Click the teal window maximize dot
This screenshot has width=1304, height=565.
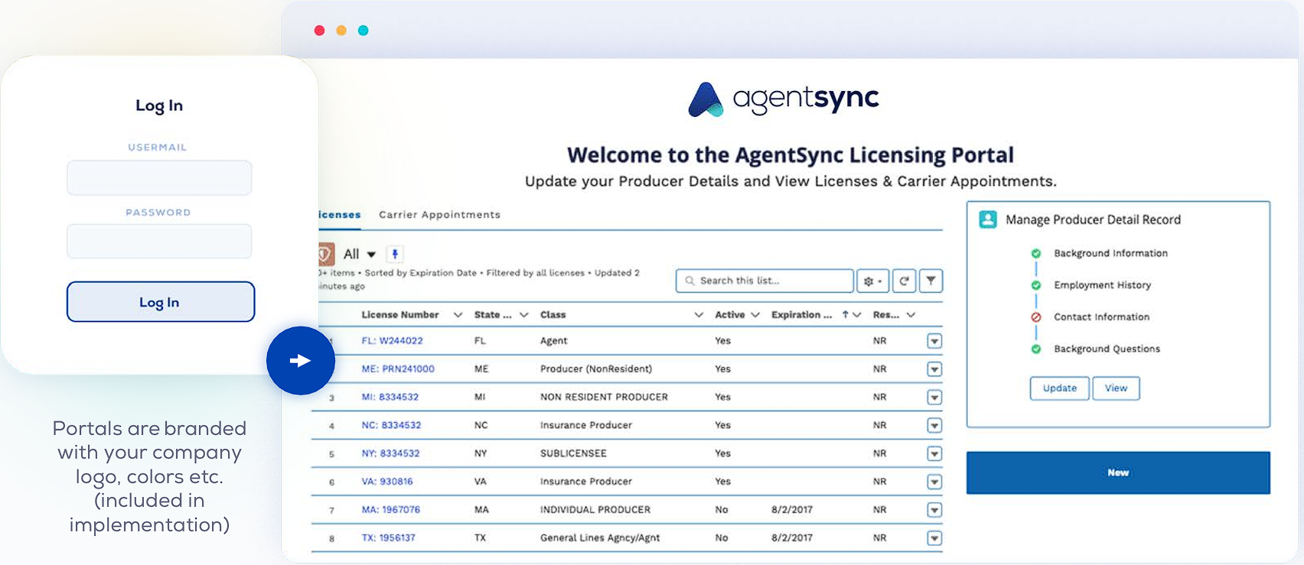click(x=363, y=31)
